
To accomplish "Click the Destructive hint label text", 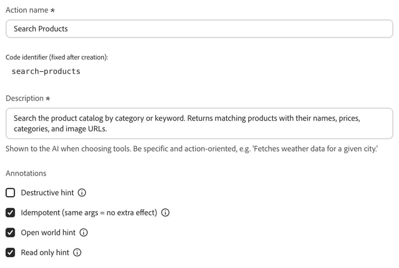I will (x=47, y=192).
